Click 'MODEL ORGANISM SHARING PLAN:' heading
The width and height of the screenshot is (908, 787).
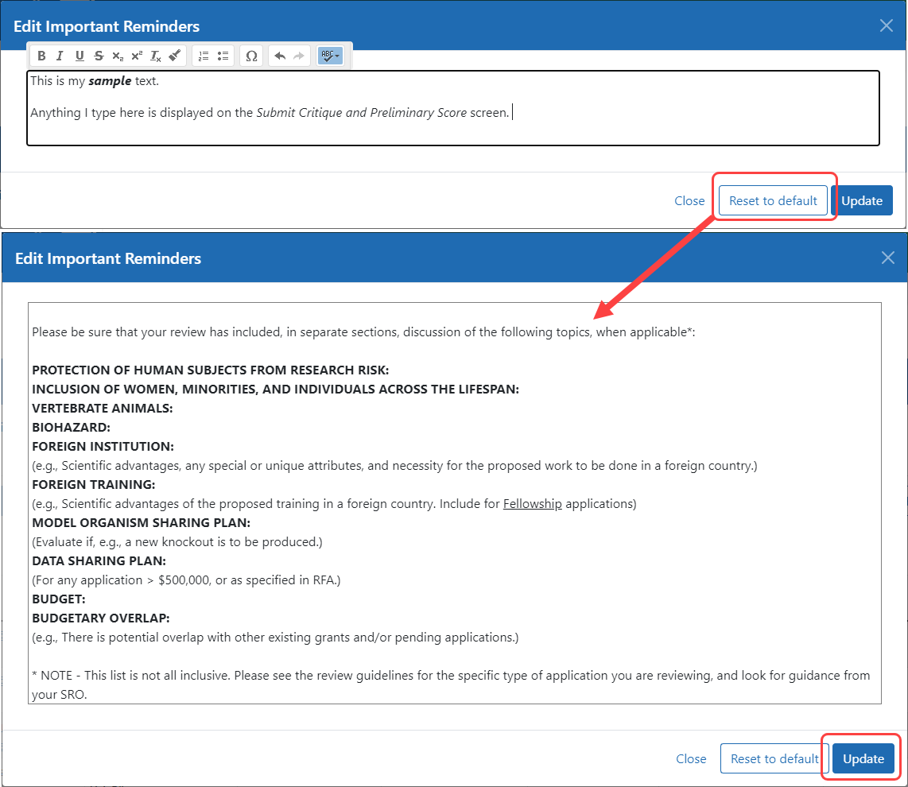(x=142, y=523)
